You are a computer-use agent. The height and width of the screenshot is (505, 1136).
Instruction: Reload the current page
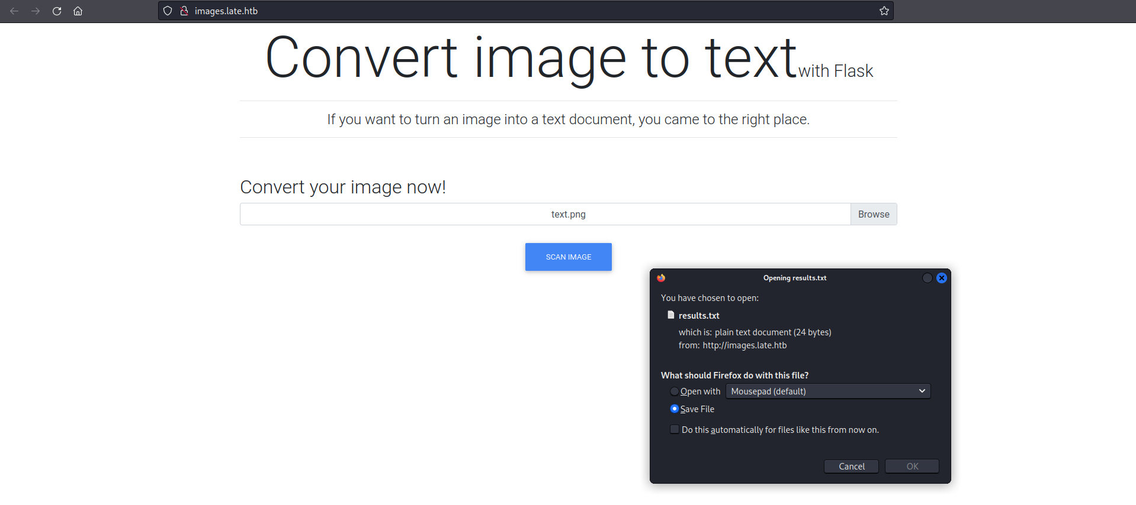[57, 11]
